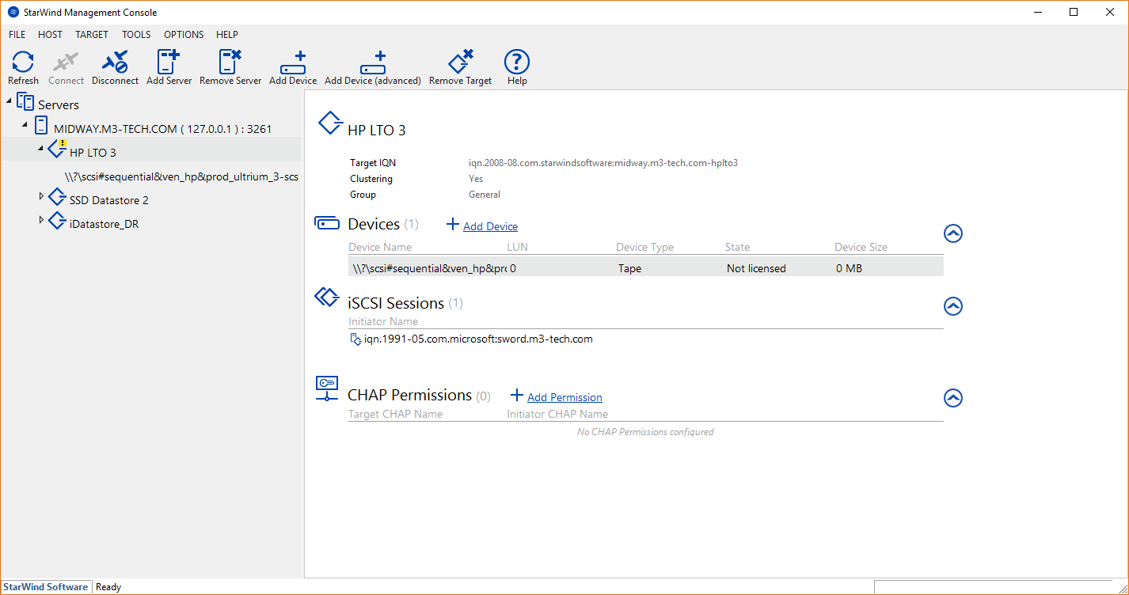
Task: Click the Initiator Name column header
Action: (x=383, y=321)
